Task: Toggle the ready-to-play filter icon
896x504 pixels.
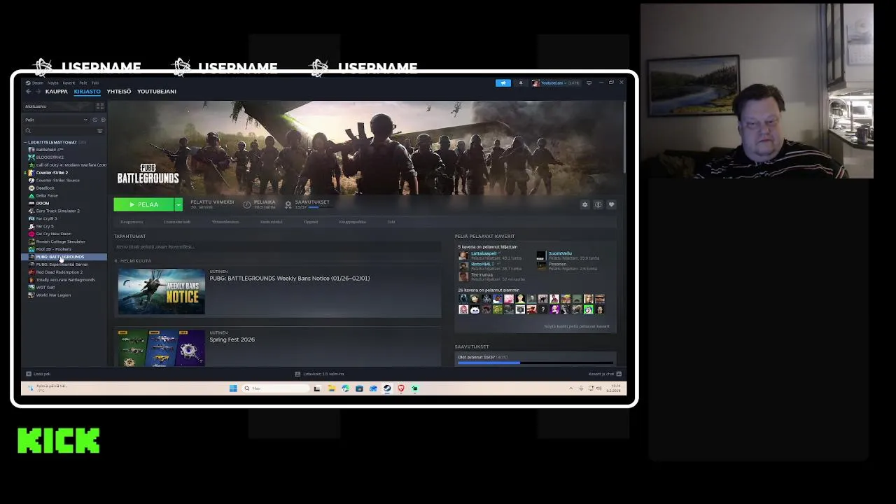Action: [x=103, y=120]
